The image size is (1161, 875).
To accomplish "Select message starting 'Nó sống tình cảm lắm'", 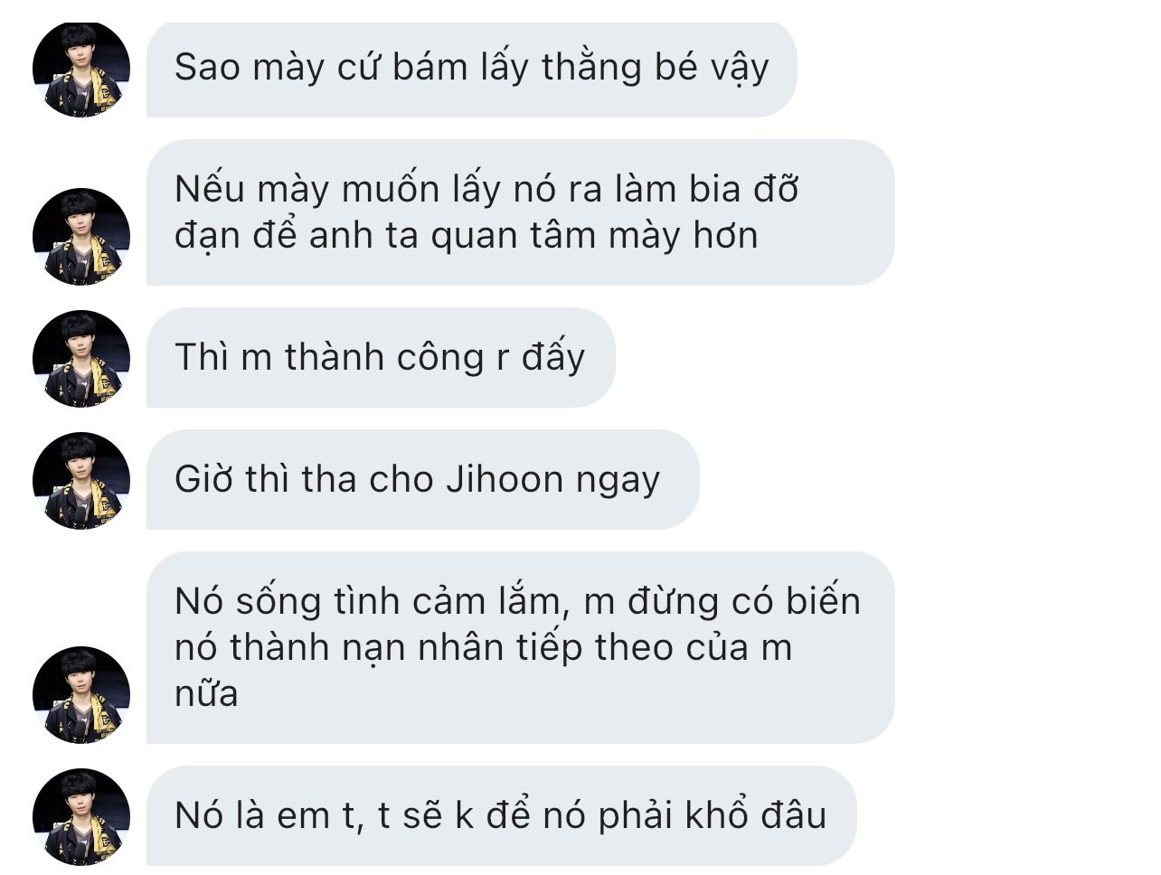I will pos(520,648).
